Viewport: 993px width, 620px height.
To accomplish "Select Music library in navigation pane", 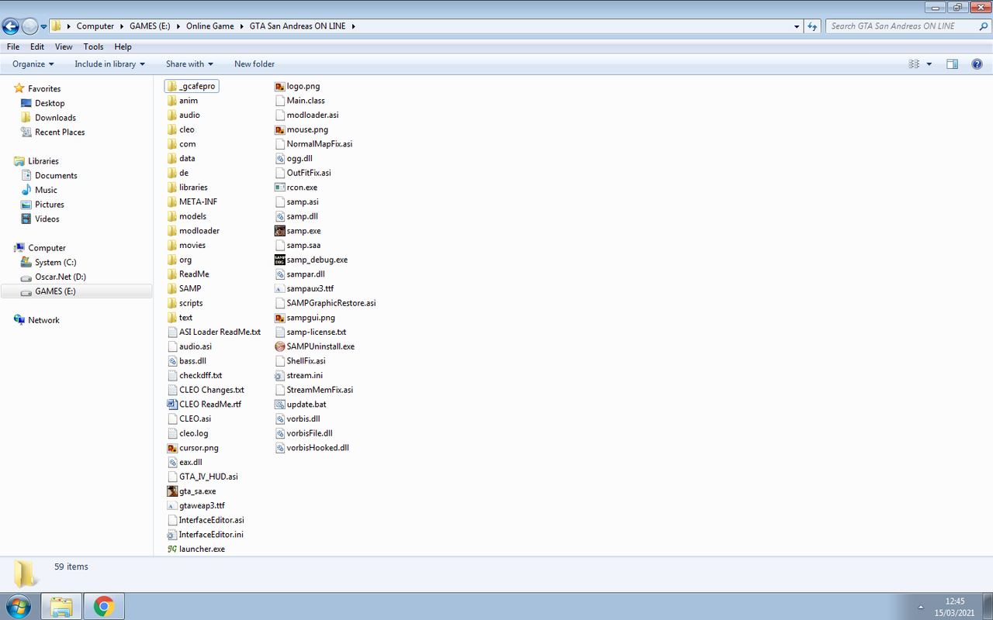I will click(x=46, y=190).
